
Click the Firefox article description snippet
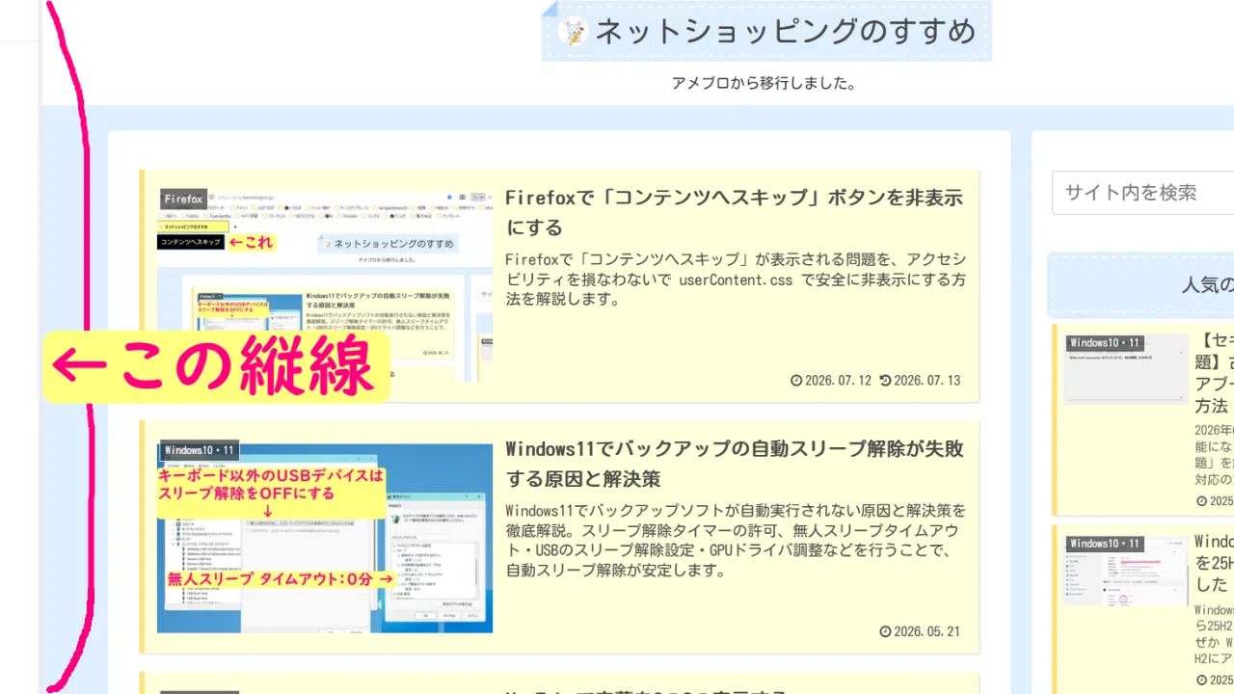[x=736, y=280]
